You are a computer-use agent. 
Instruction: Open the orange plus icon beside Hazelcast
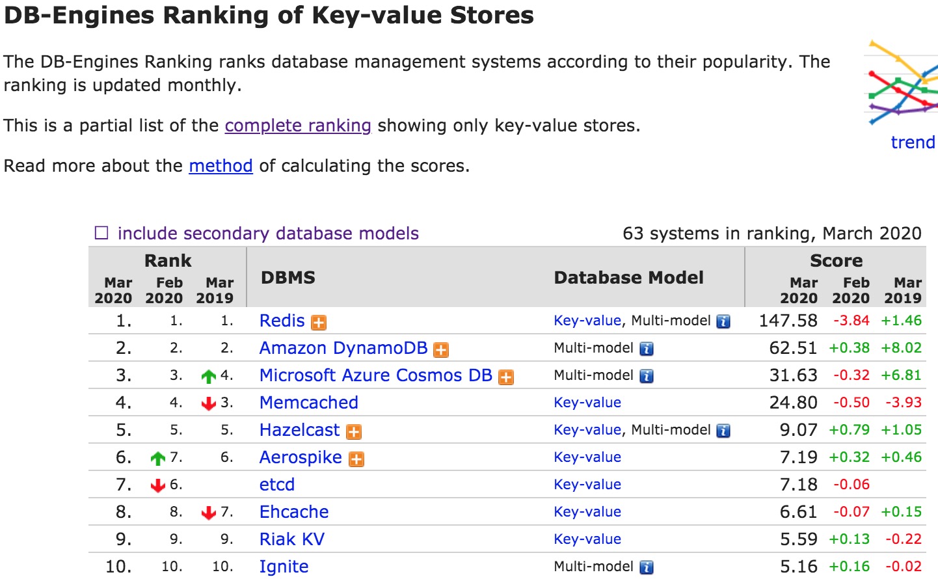pos(354,431)
